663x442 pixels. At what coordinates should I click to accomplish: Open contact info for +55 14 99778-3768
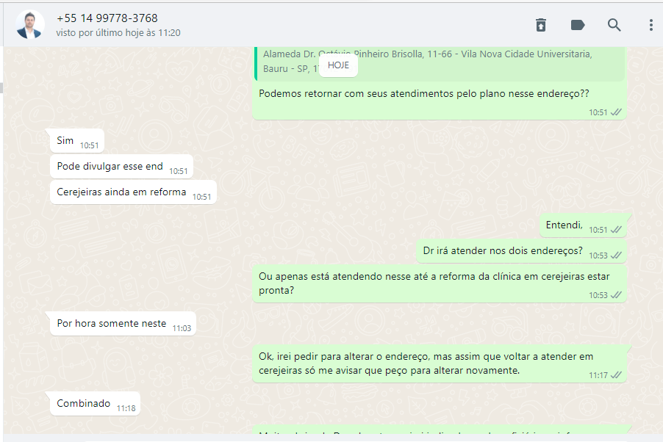pos(107,18)
